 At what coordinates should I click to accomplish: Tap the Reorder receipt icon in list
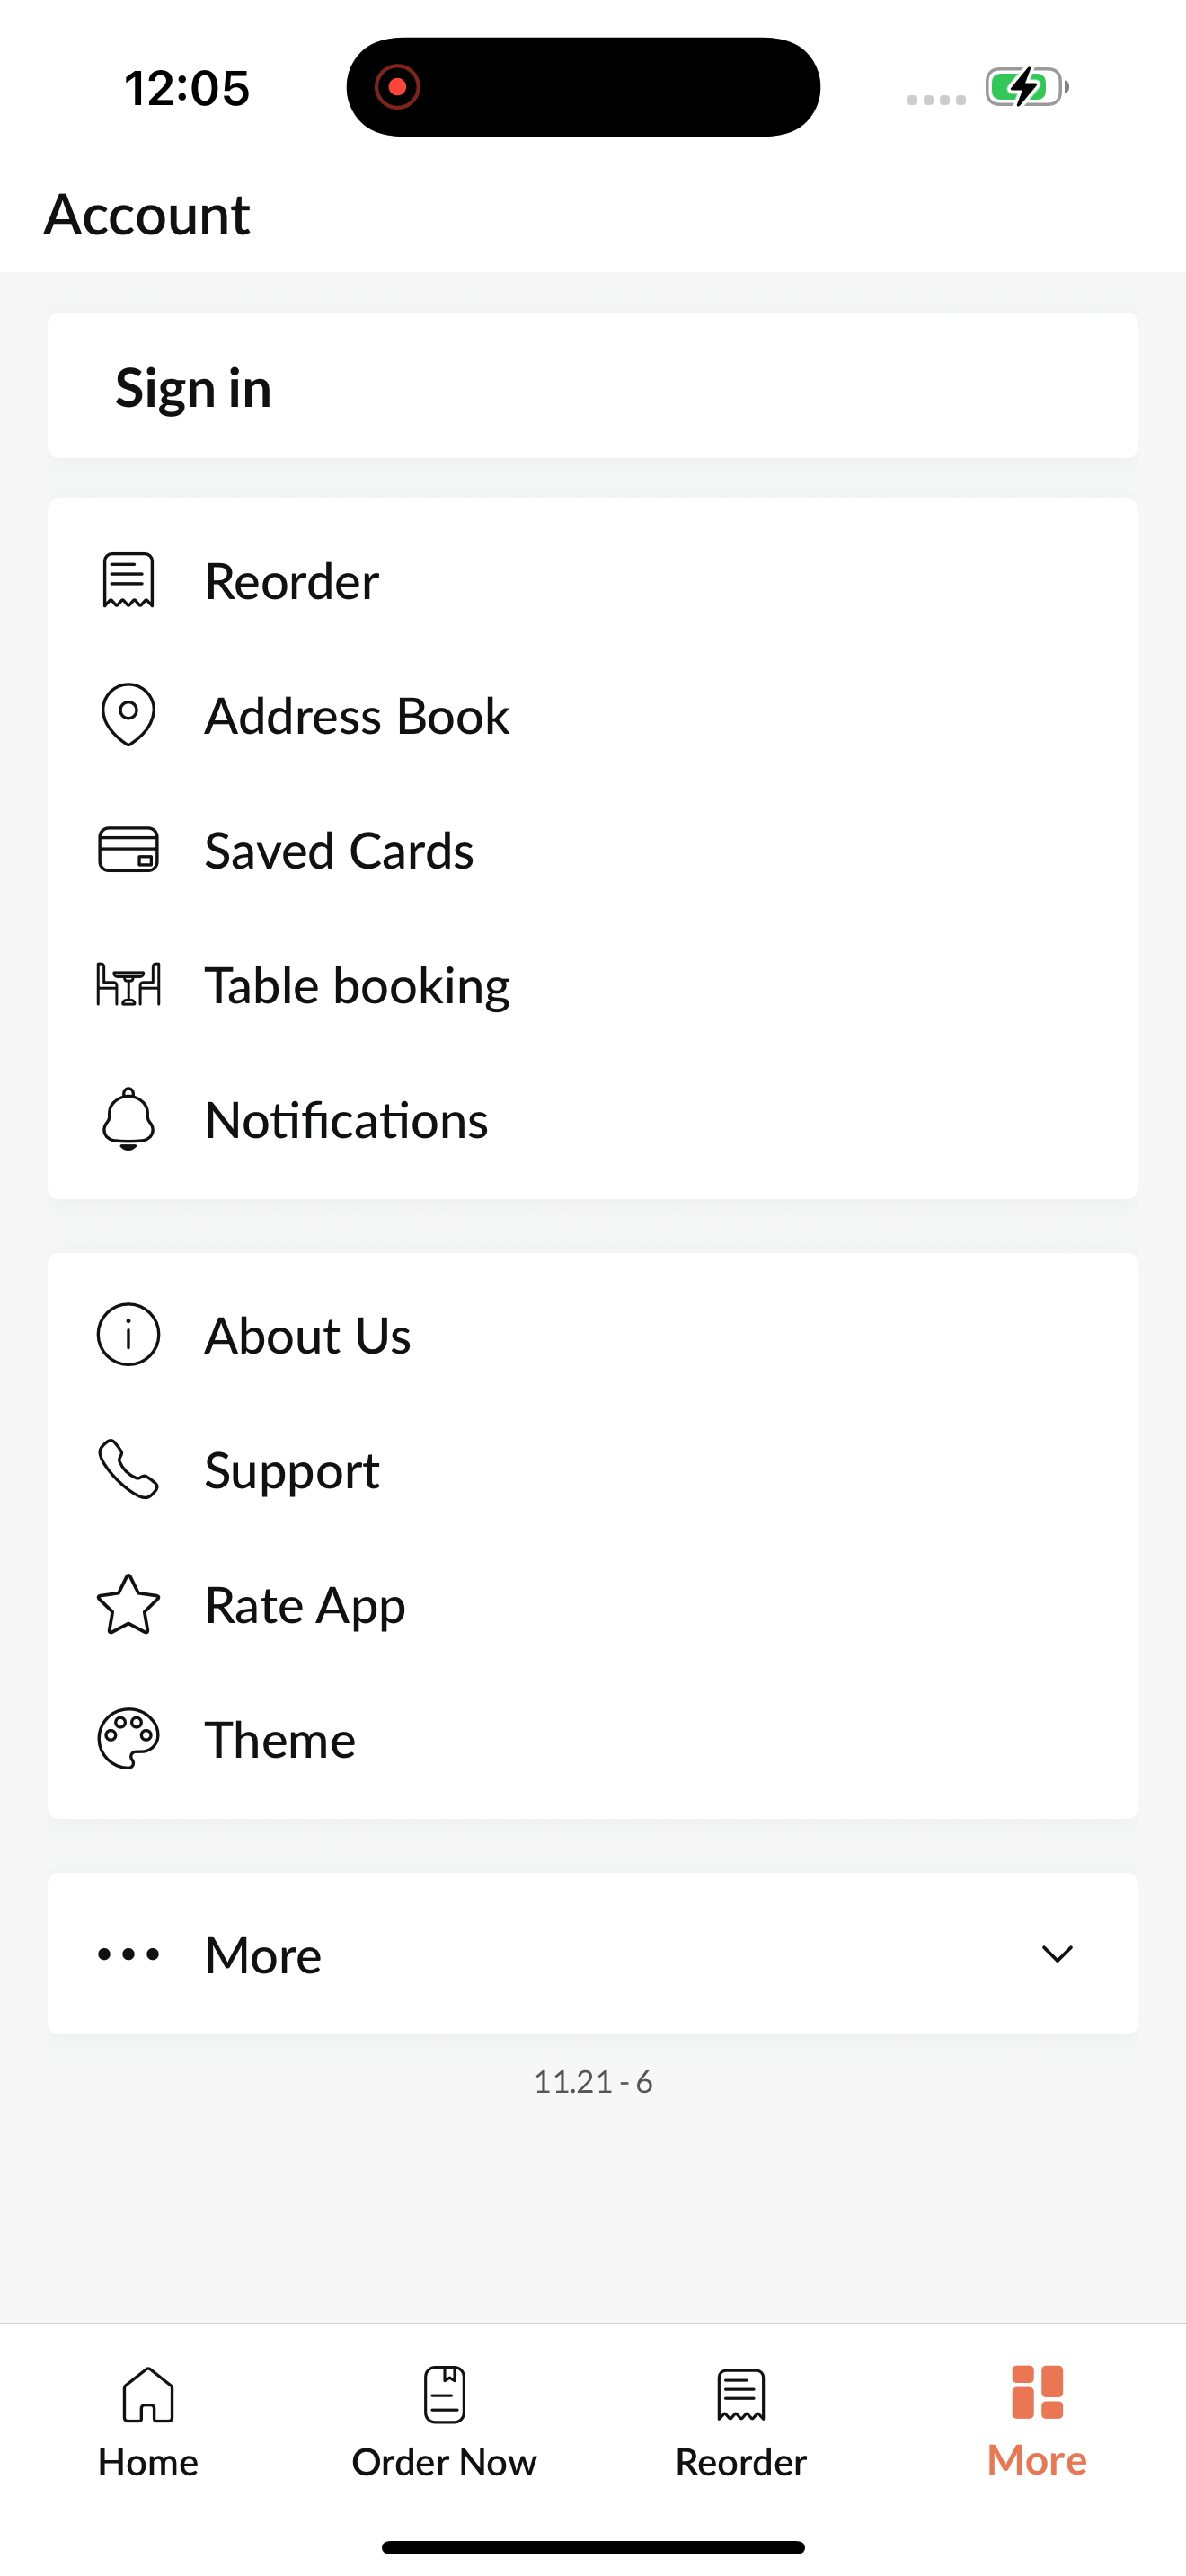(x=128, y=581)
